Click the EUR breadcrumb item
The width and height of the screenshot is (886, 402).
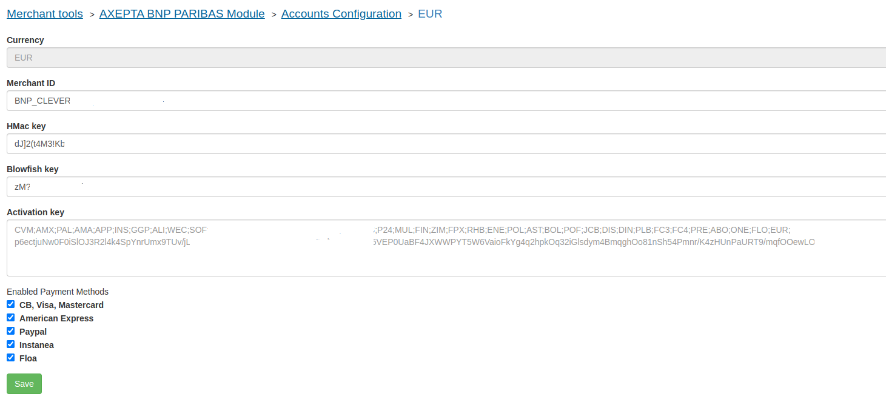coord(430,14)
